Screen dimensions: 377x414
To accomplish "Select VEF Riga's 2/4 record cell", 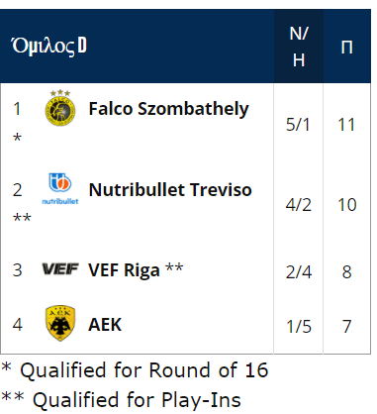I will 298,272.
